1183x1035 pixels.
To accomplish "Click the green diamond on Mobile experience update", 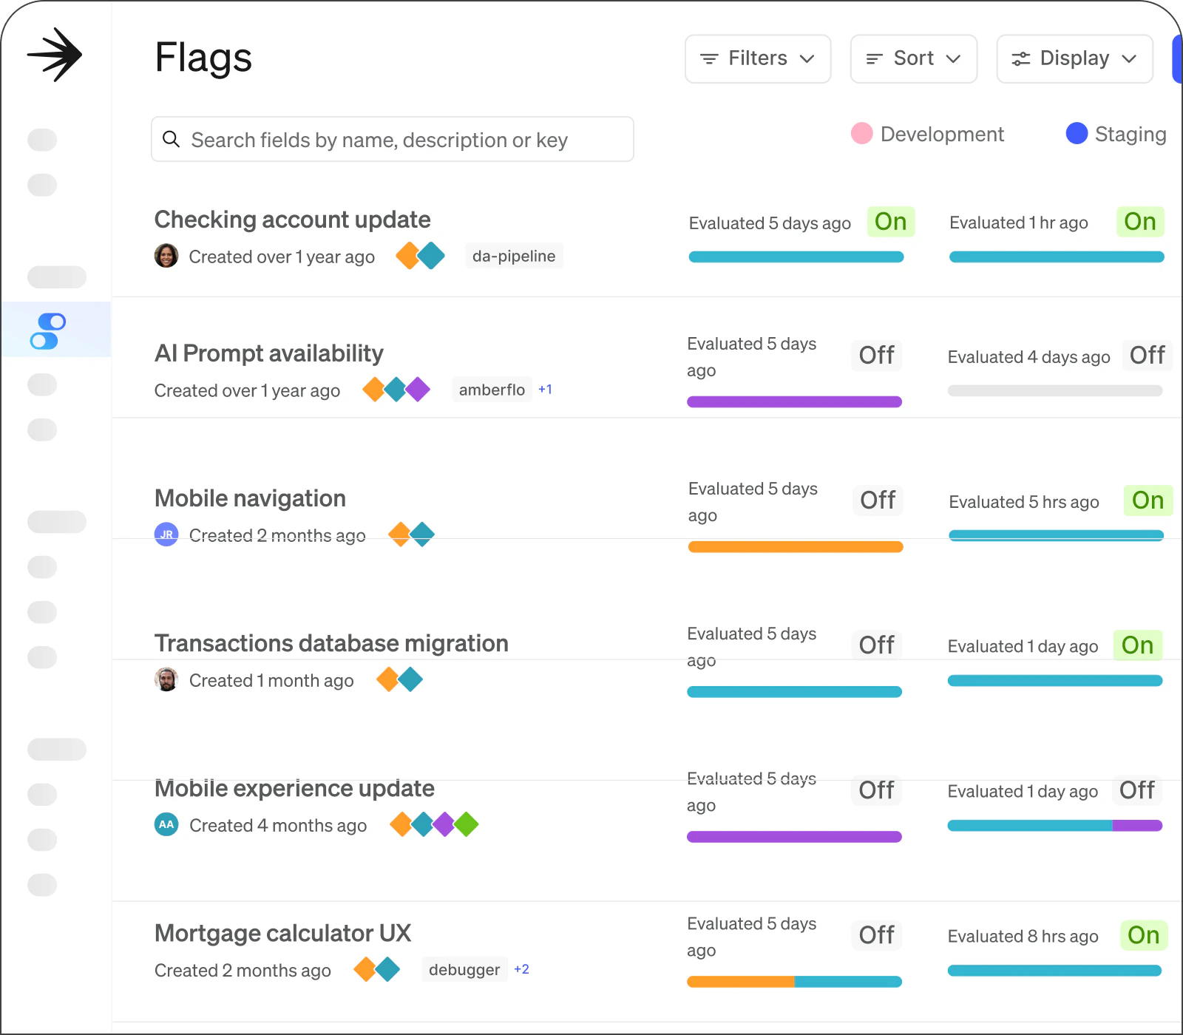I will click(x=467, y=824).
